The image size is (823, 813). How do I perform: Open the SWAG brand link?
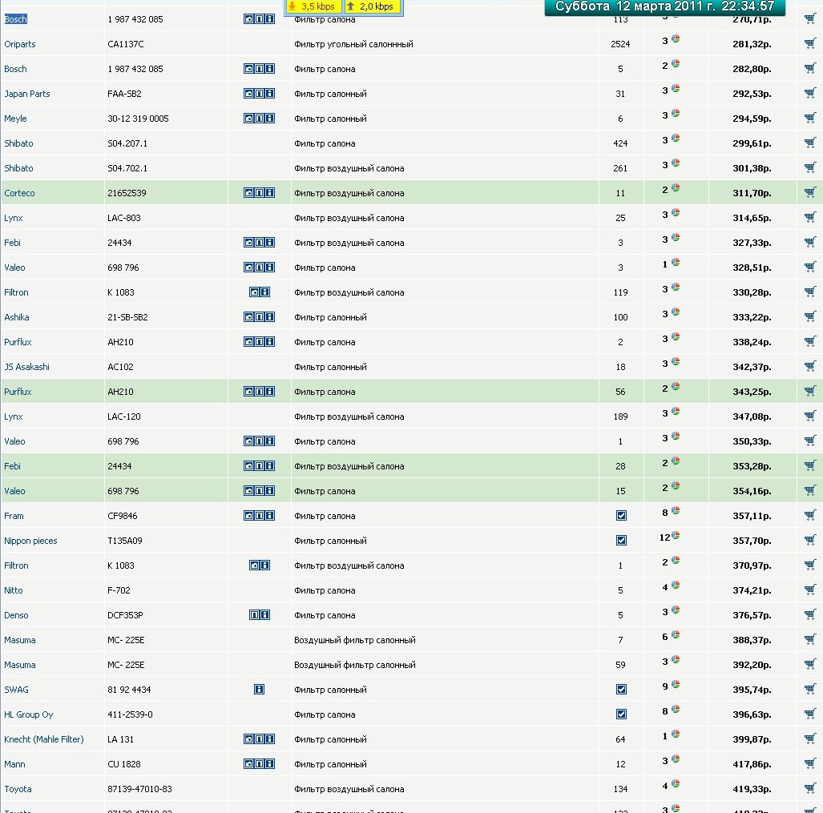point(16,689)
